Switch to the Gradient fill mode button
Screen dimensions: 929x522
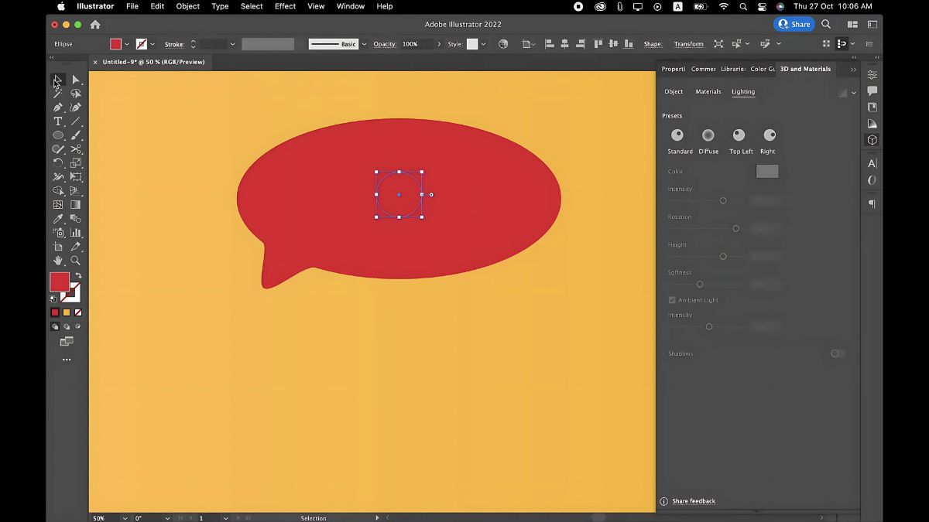pos(67,312)
